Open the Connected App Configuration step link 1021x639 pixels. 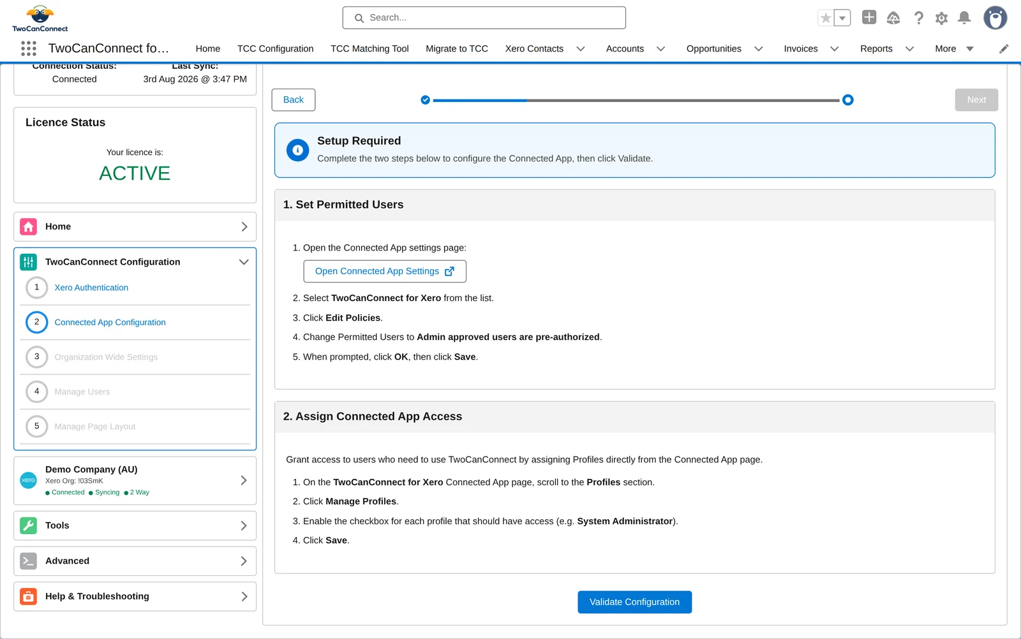(x=110, y=322)
